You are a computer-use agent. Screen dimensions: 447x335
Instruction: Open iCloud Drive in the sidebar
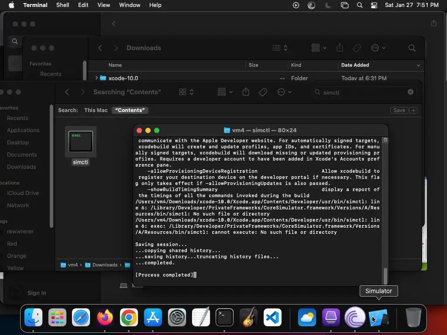[23, 193]
